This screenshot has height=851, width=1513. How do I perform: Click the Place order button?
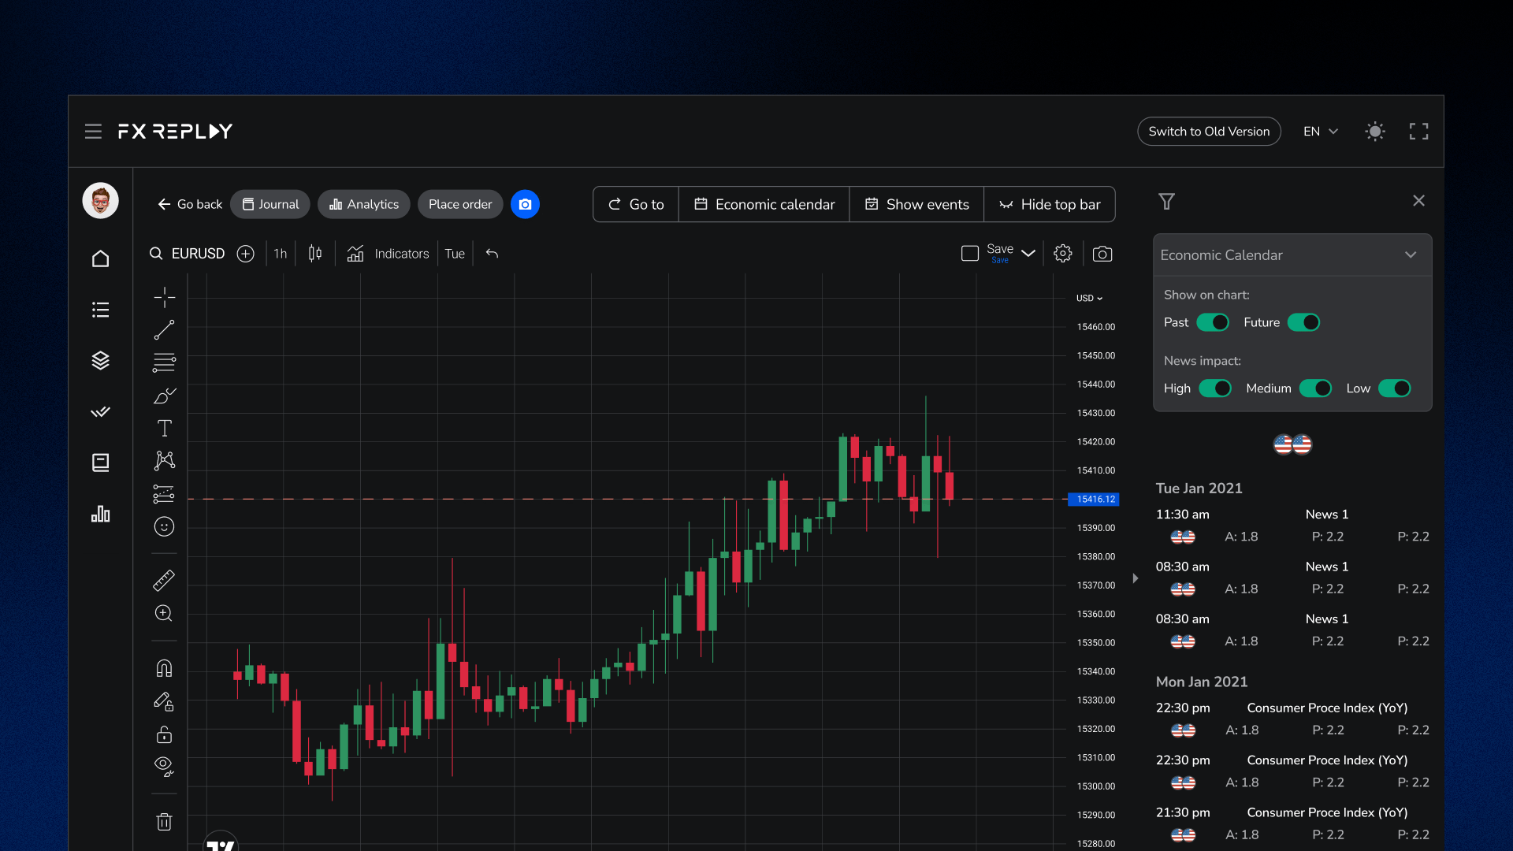pos(460,204)
